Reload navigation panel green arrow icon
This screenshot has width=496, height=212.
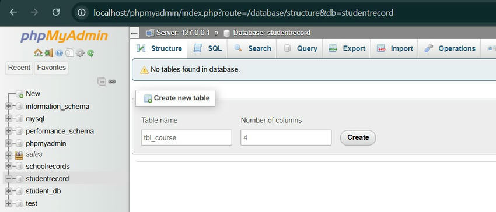click(x=91, y=53)
